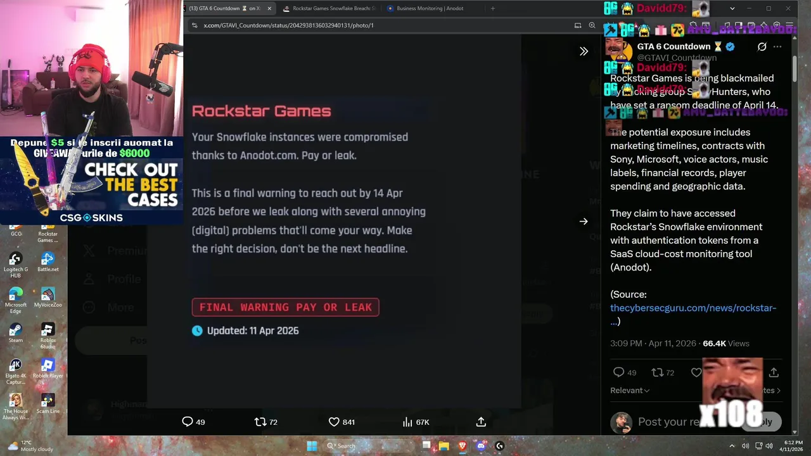Open Brave browser in taskbar
The height and width of the screenshot is (456, 811).
462,446
